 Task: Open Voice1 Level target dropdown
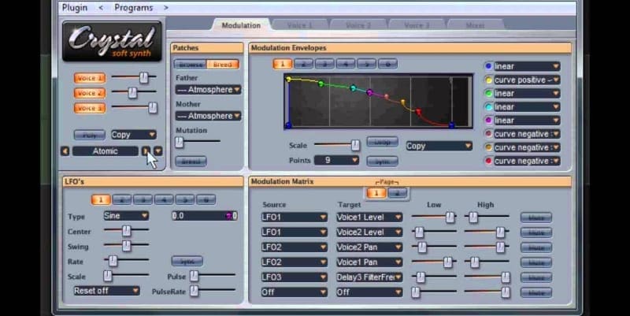tap(369, 217)
